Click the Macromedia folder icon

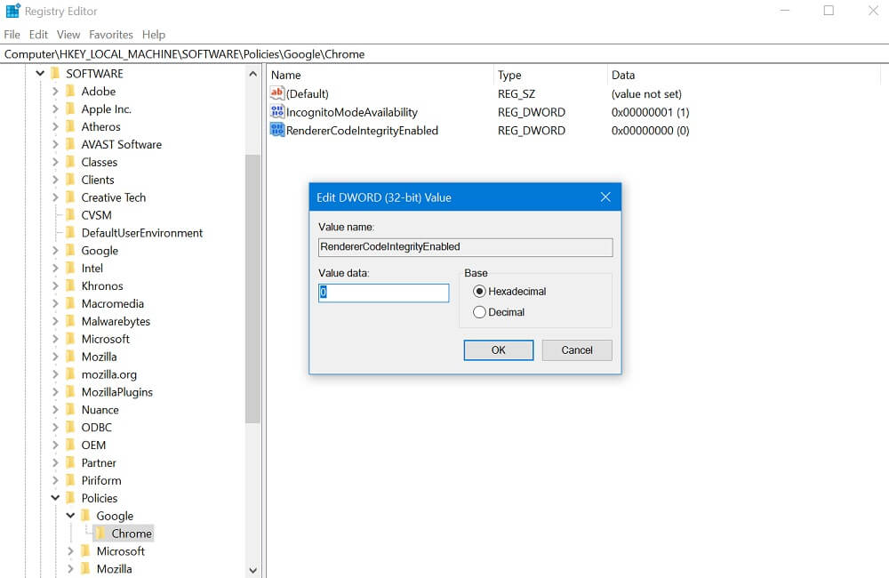pos(71,303)
